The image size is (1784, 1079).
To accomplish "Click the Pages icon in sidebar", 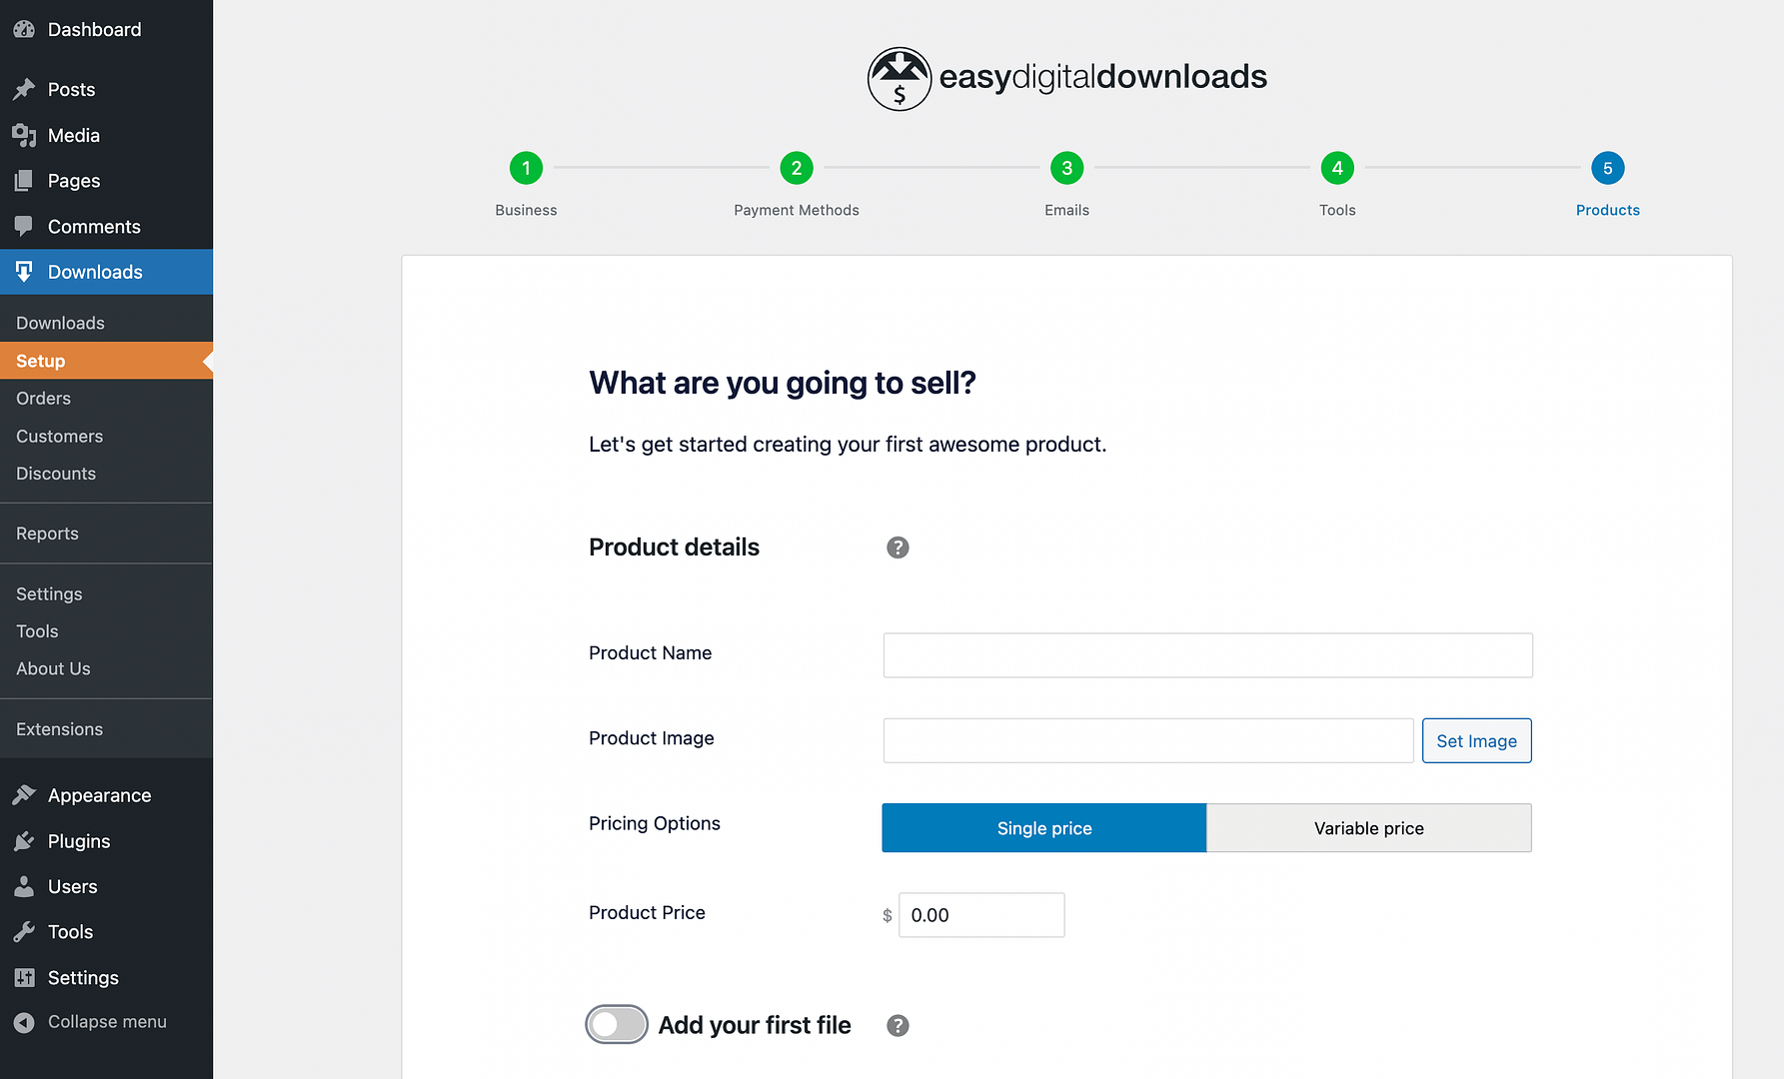I will (24, 181).
